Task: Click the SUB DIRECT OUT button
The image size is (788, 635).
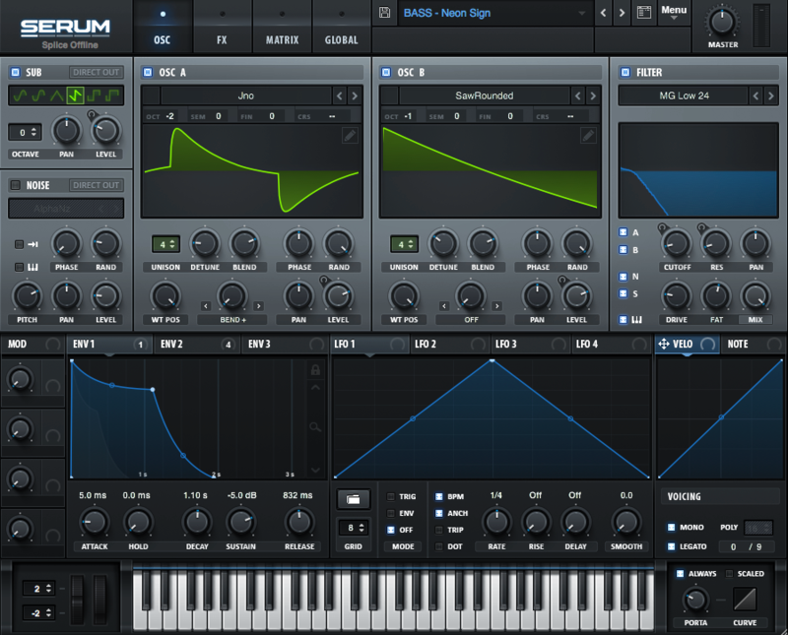Action: tap(97, 73)
